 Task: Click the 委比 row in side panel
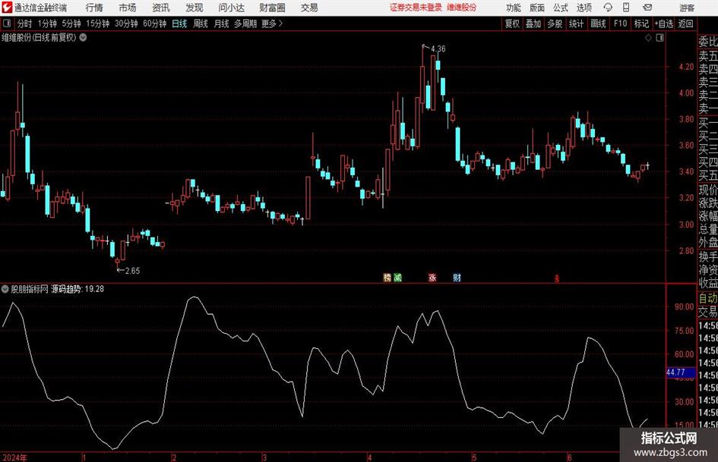(x=708, y=42)
